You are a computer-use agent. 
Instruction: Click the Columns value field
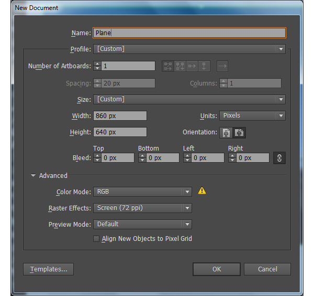[254, 83]
